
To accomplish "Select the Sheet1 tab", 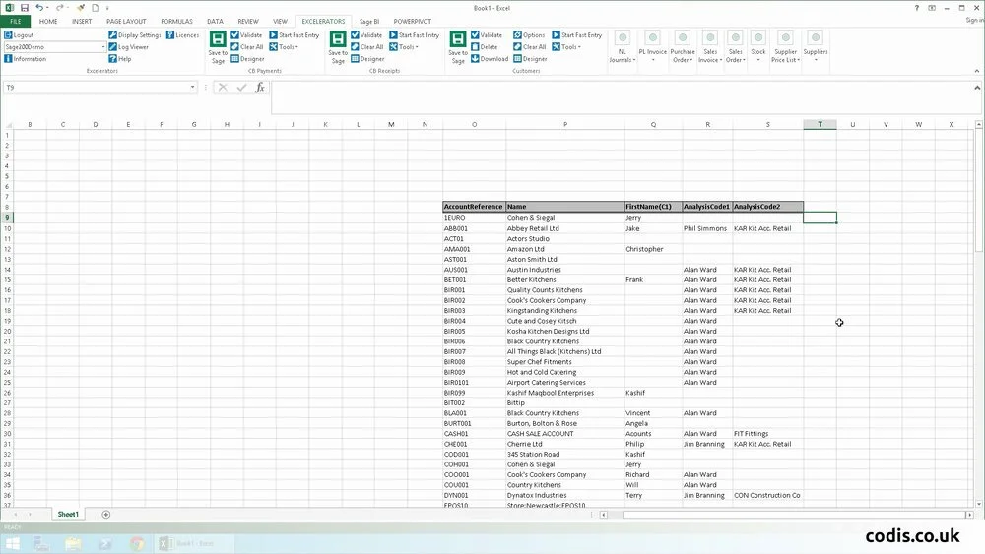I will click(68, 515).
